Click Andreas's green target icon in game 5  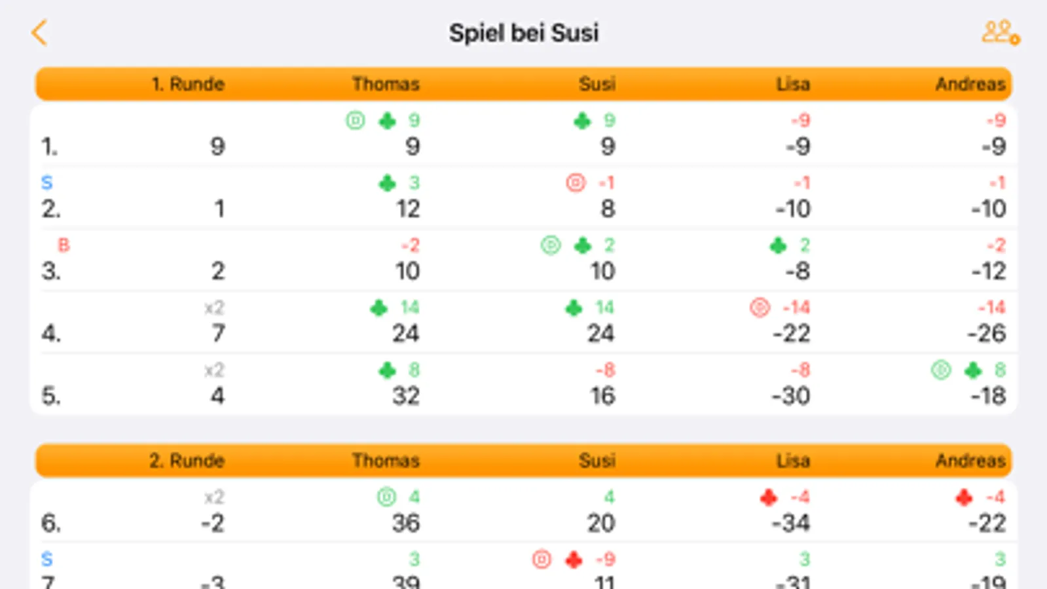pos(941,370)
